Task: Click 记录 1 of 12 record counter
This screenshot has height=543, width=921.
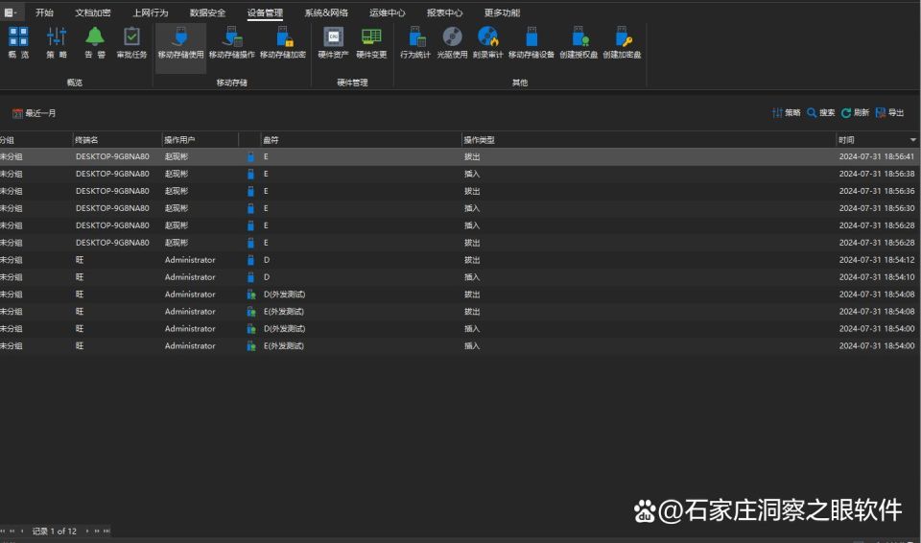Action: (x=54, y=531)
